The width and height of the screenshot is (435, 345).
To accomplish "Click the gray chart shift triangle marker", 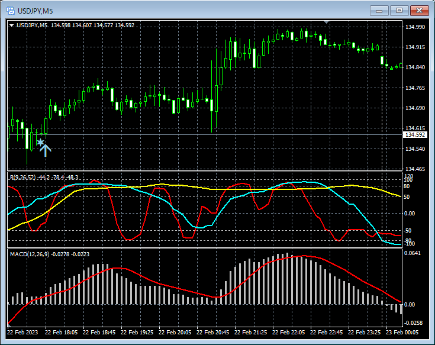I will point(327,22).
